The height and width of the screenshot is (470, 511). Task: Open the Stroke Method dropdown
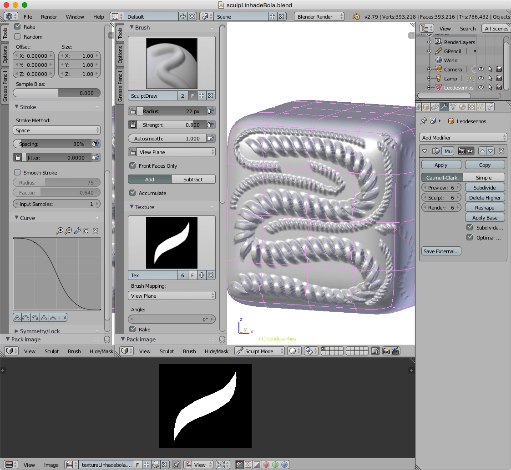(56, 130)
